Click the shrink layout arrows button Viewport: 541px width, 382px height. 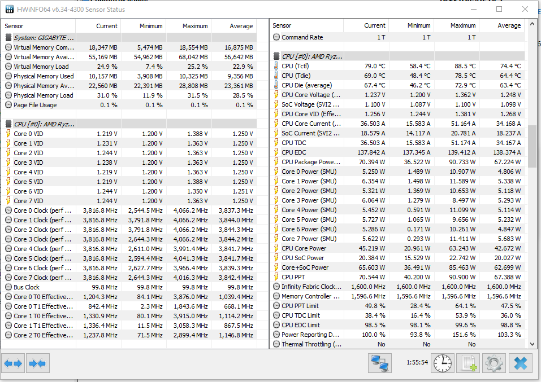point(38,363)
